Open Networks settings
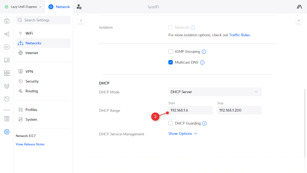Viewport: 307px width, 173px height. tap(43, 43)
